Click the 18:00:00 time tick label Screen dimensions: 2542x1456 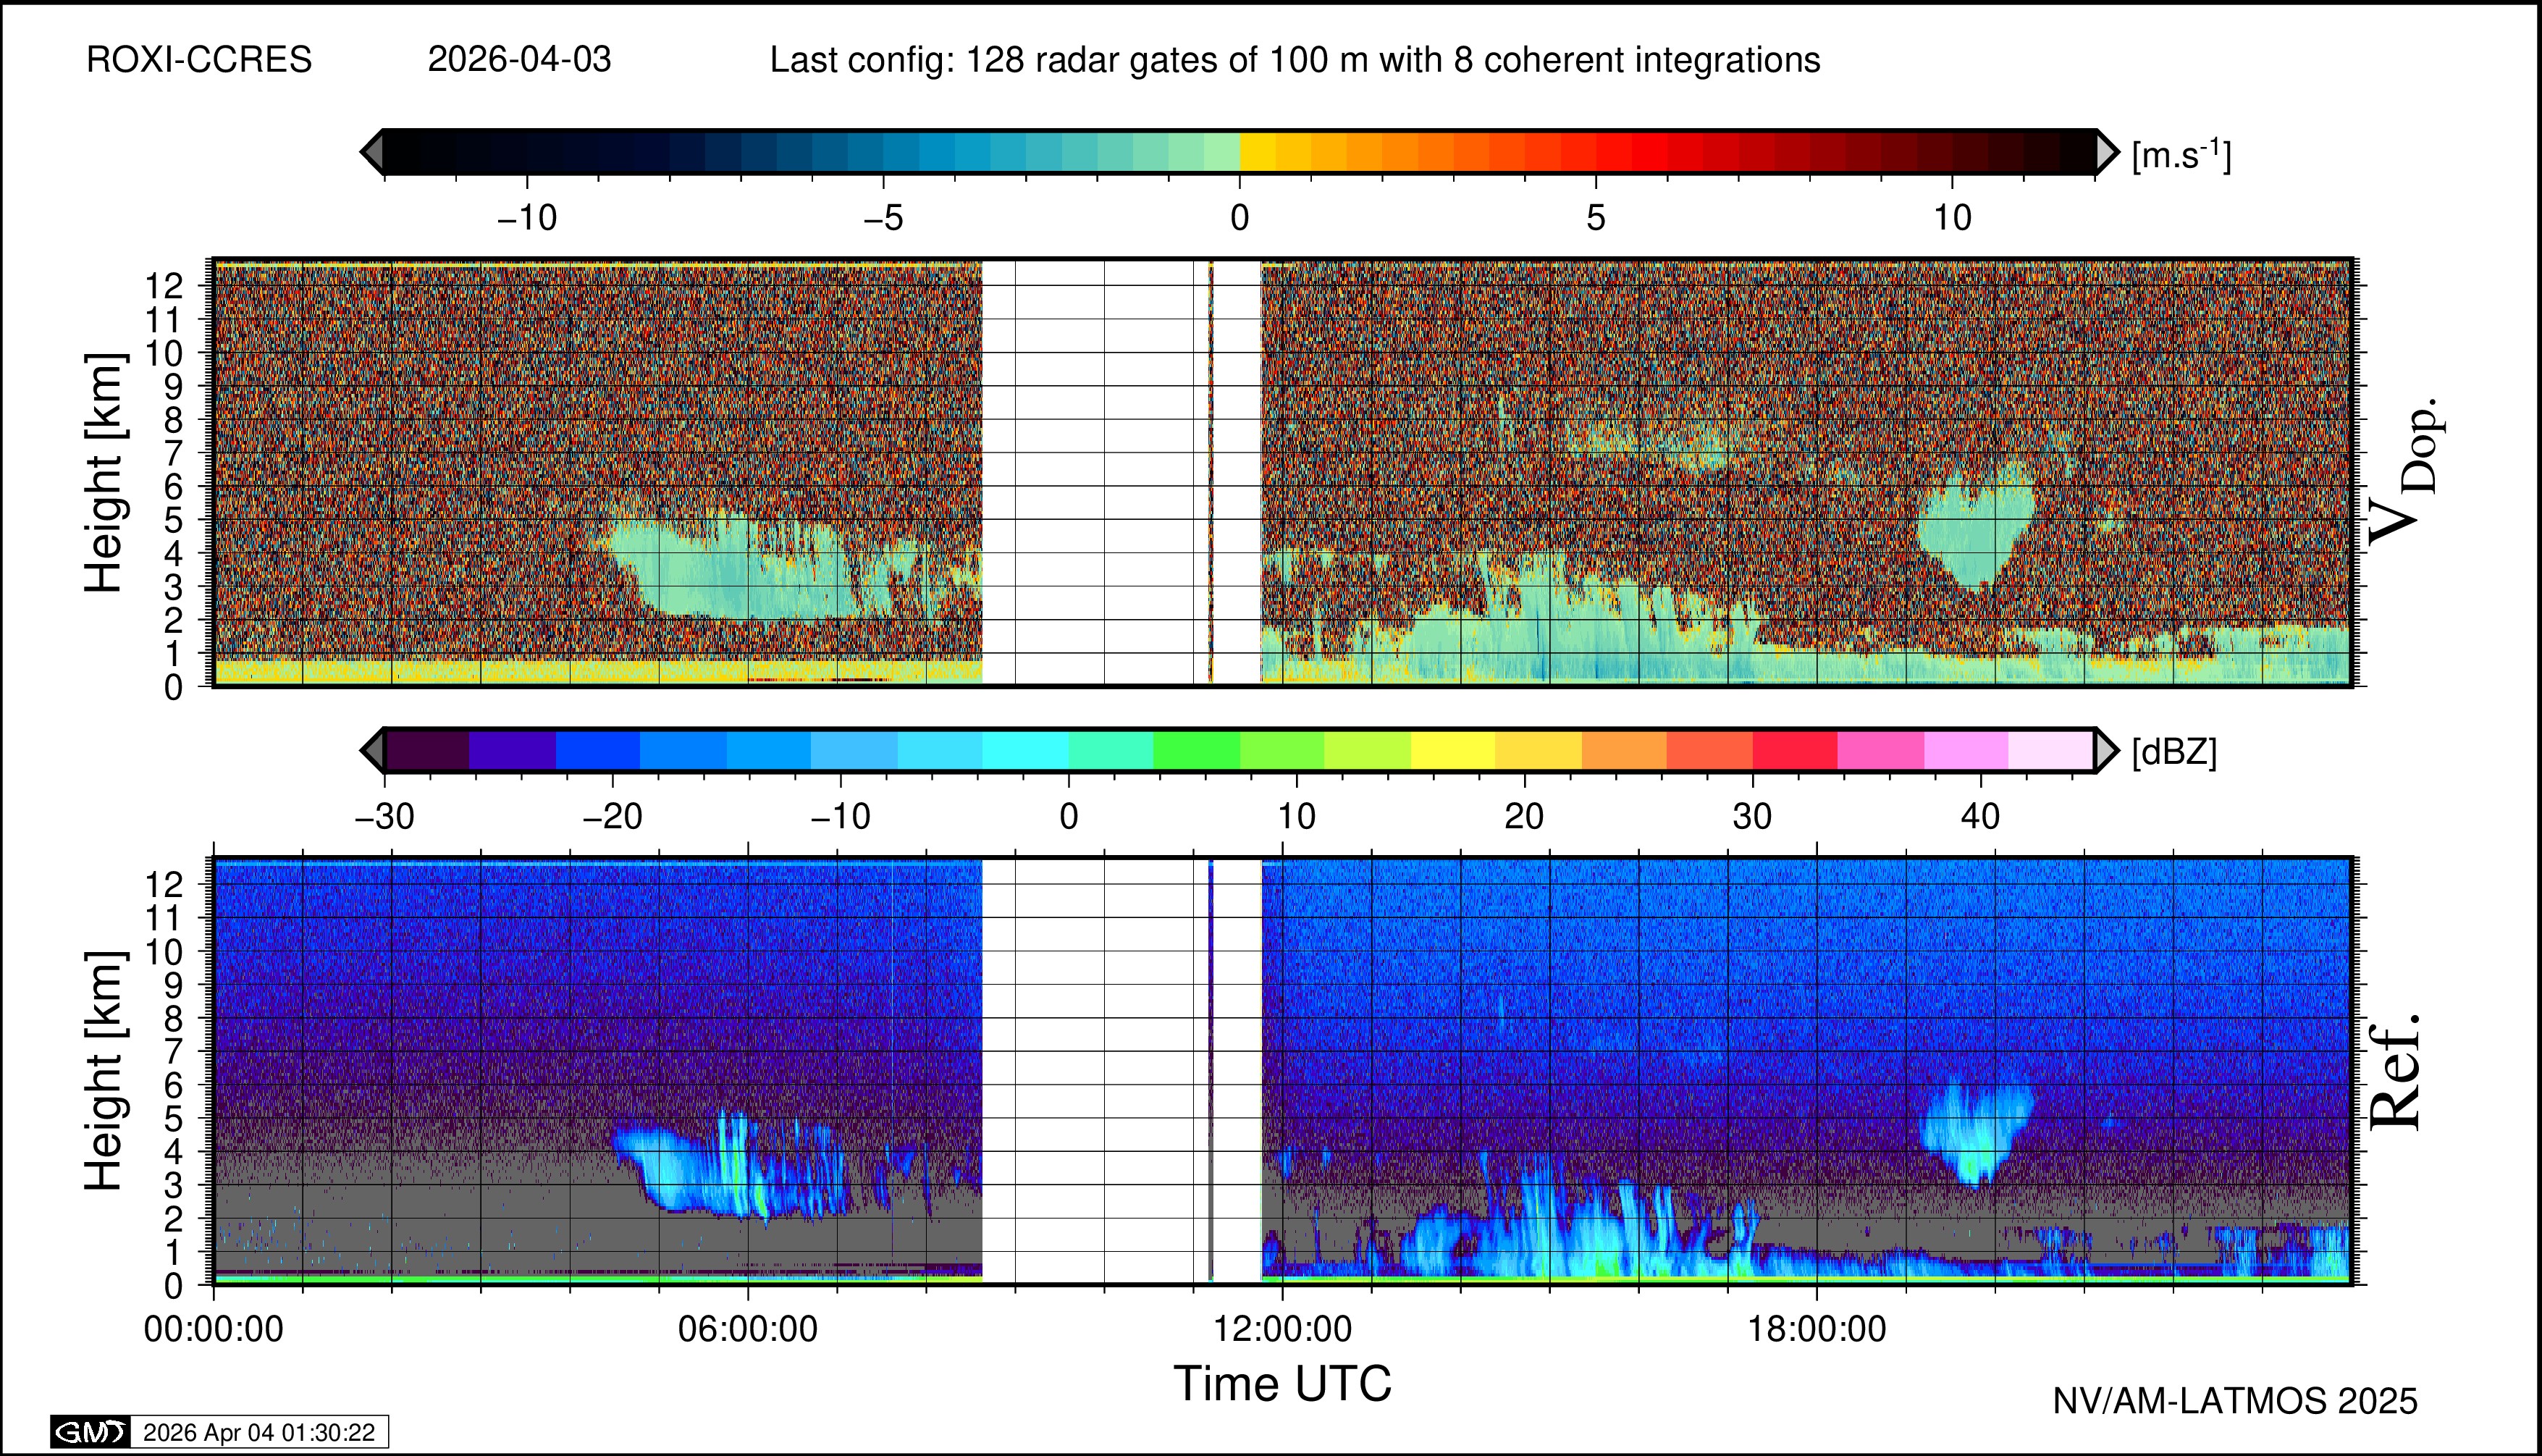pyautogui.click(x=1816, y=1330)
